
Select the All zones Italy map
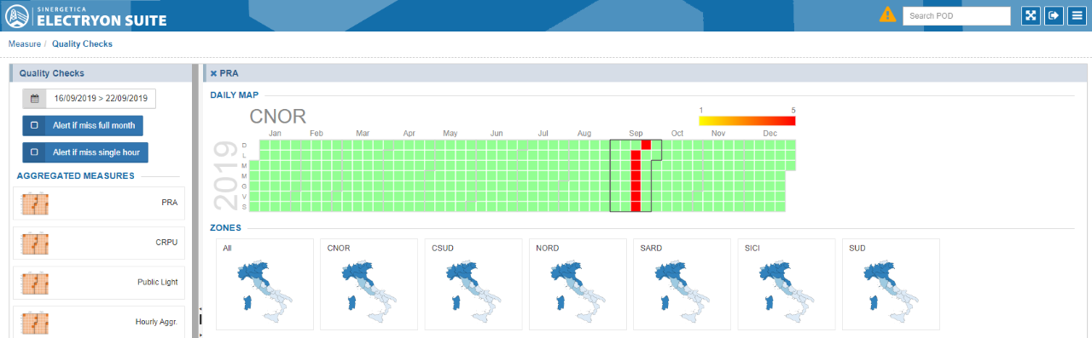click(264, 284)
